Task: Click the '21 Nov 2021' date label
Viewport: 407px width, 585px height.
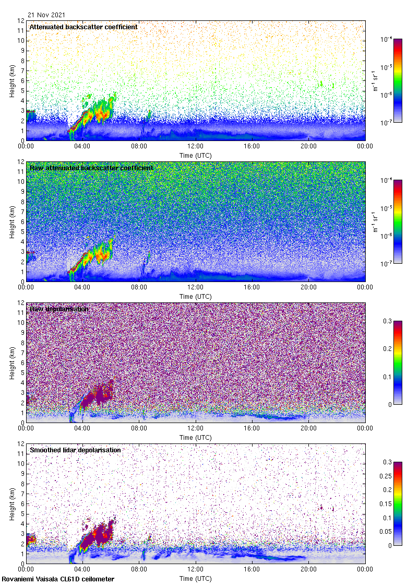Action: pos(46,15)
